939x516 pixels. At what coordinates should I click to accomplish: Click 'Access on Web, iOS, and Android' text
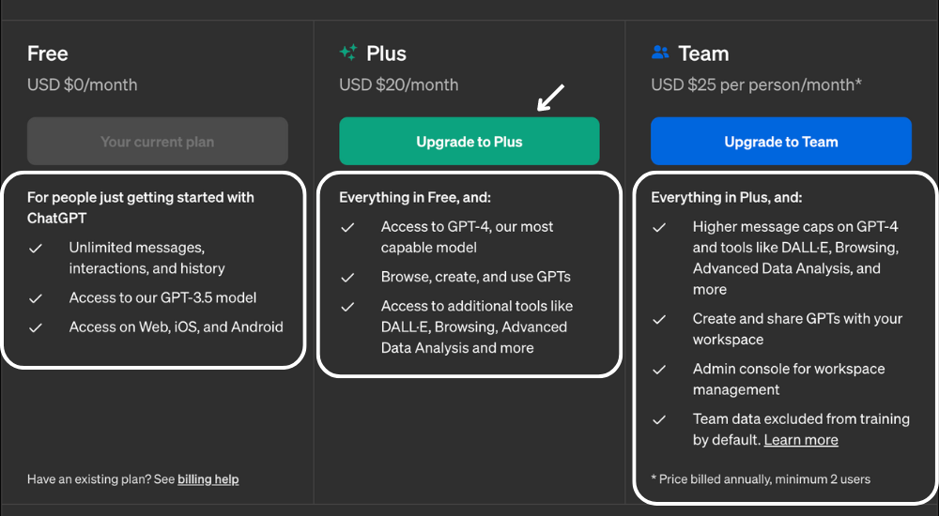click(x=177, y=326)
